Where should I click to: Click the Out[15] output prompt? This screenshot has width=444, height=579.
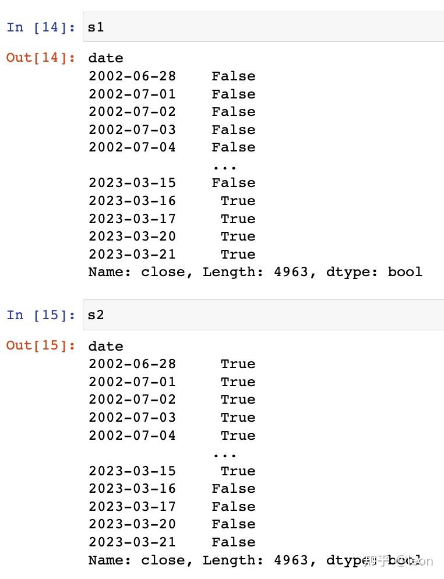41,345
